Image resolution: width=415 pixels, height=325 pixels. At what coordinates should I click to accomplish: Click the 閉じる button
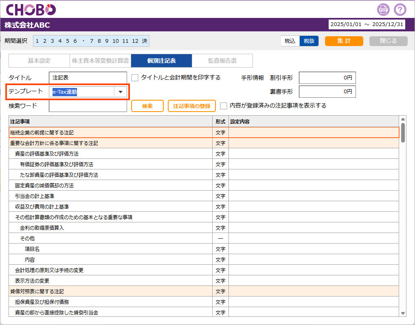[388, 41]
